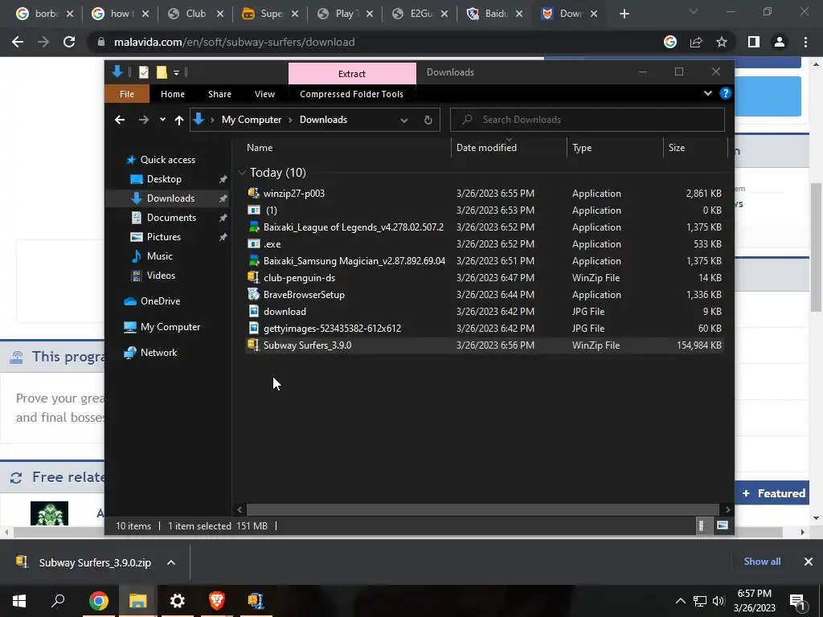823x617 pixels.
Task: Expand the Explorer ribbon chevron
Action: 707,93
